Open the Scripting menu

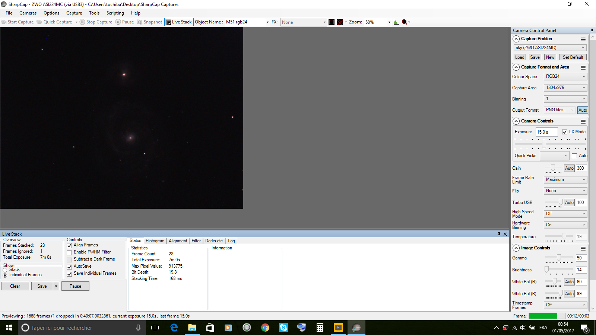click(115, 13)
